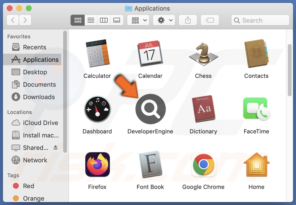Click the Contacts name label

click(x=256, y=76)
